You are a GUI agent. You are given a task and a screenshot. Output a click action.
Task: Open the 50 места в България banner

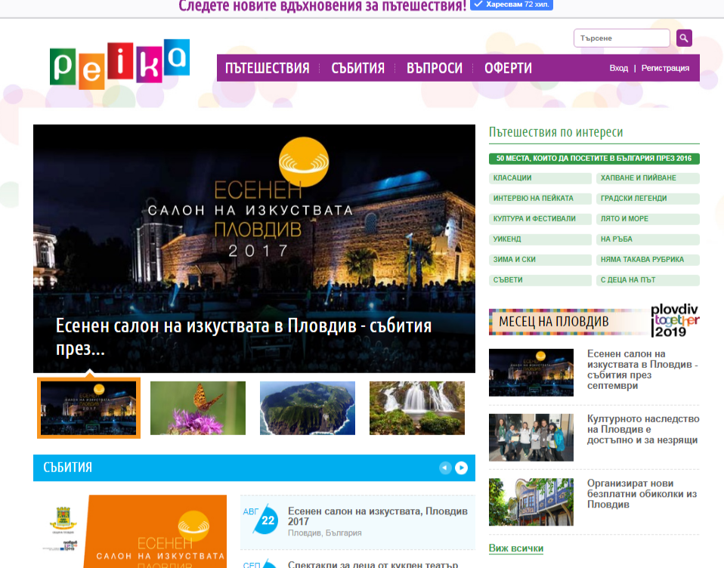point(594,159)
